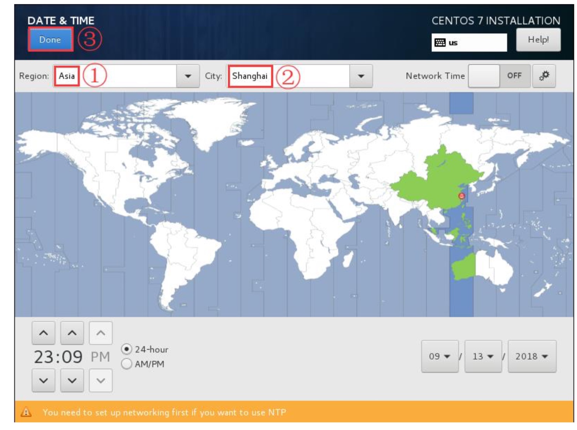Click the City field containing Shanghai
Screen dimensions: 577x430
click(288, 76)
